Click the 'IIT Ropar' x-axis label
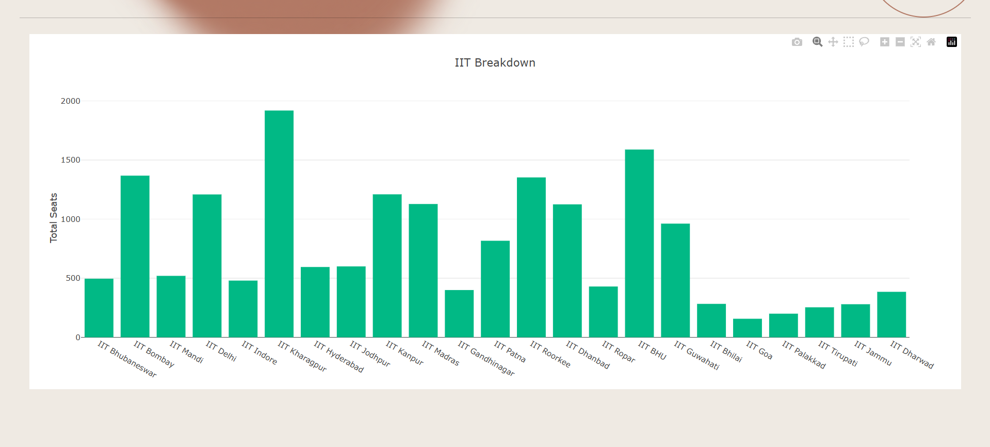 pyautogui.click(x=619, y=352)
